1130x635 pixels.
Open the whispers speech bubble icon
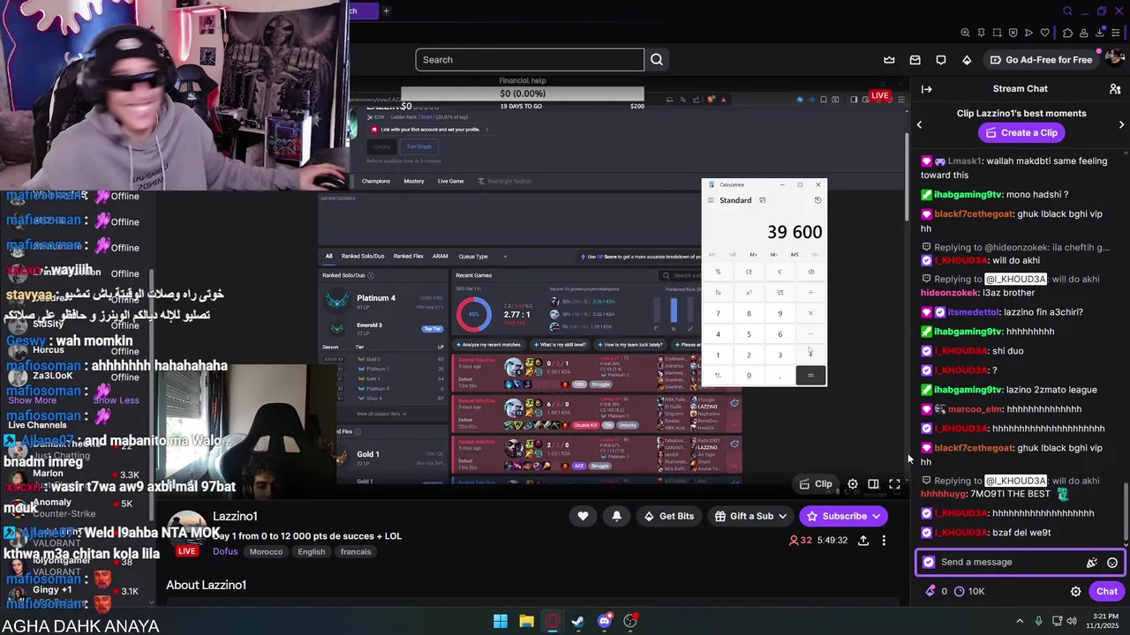click(x=941, y=60)
